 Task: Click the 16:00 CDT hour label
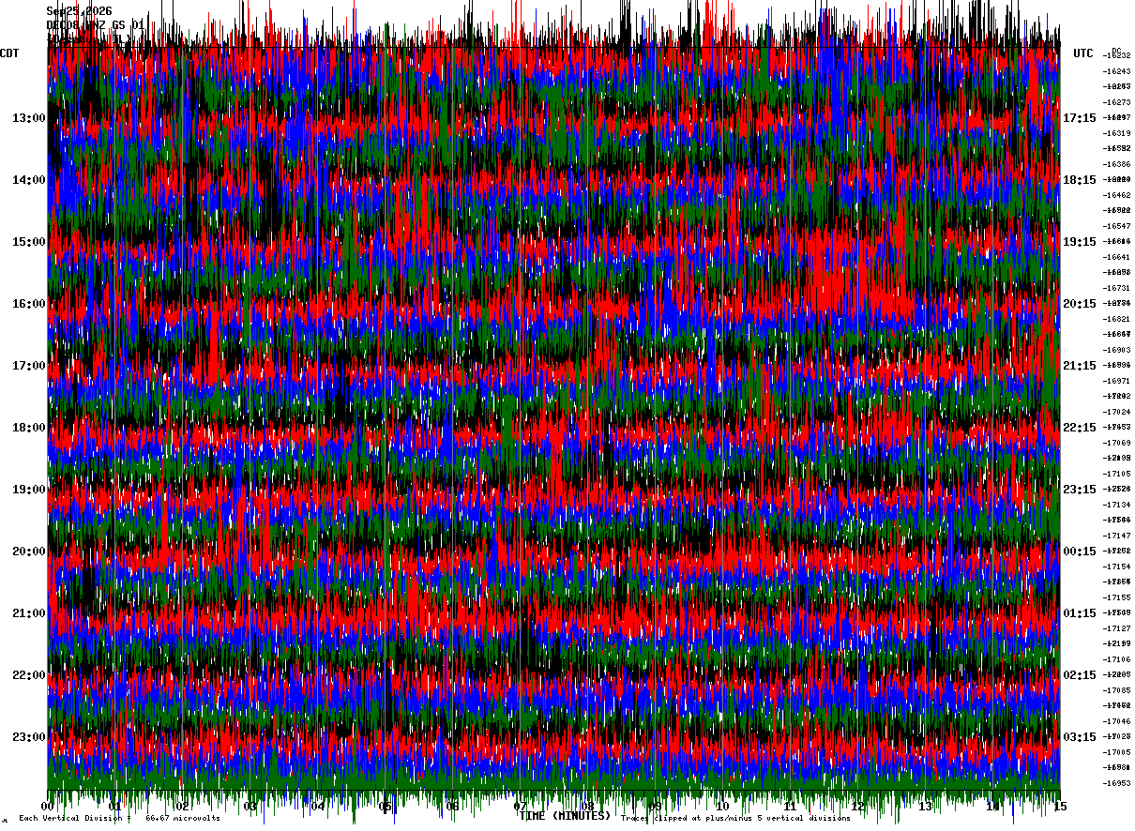(29, 304)
